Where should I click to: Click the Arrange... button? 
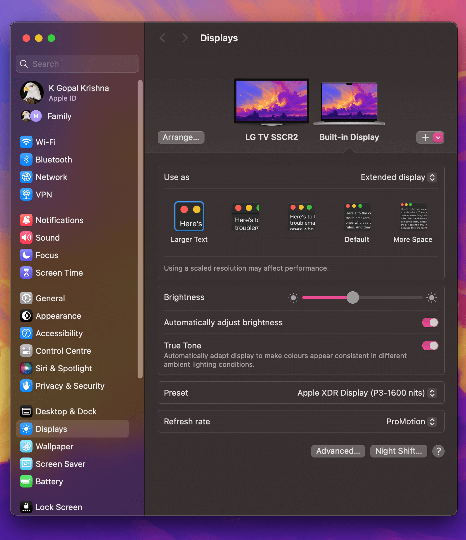pos(181,137)
